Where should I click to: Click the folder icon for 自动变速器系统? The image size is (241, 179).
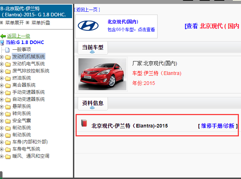[8, 100]
